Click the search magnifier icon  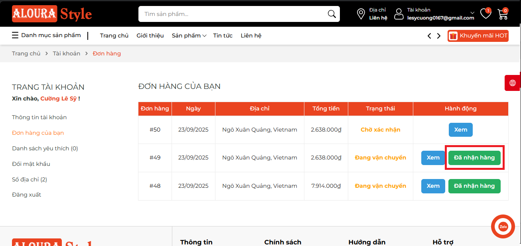(332, 14)
